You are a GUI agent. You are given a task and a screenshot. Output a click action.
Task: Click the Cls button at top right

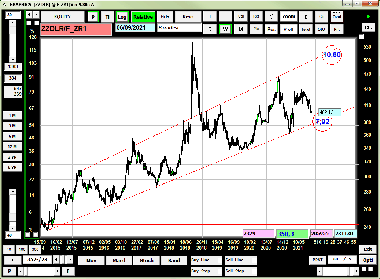pyautogui.click(x=368, y=27)
